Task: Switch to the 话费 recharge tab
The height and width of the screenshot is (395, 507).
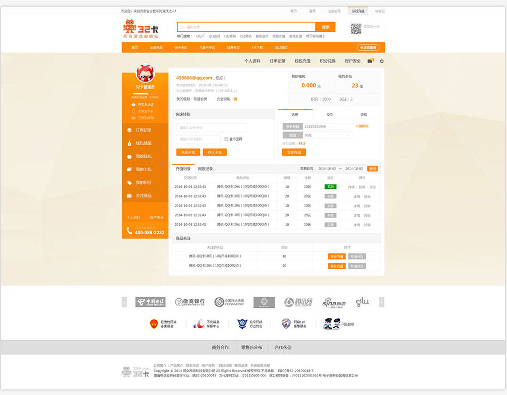Action: pyautogui.click(x=295, y=114)
